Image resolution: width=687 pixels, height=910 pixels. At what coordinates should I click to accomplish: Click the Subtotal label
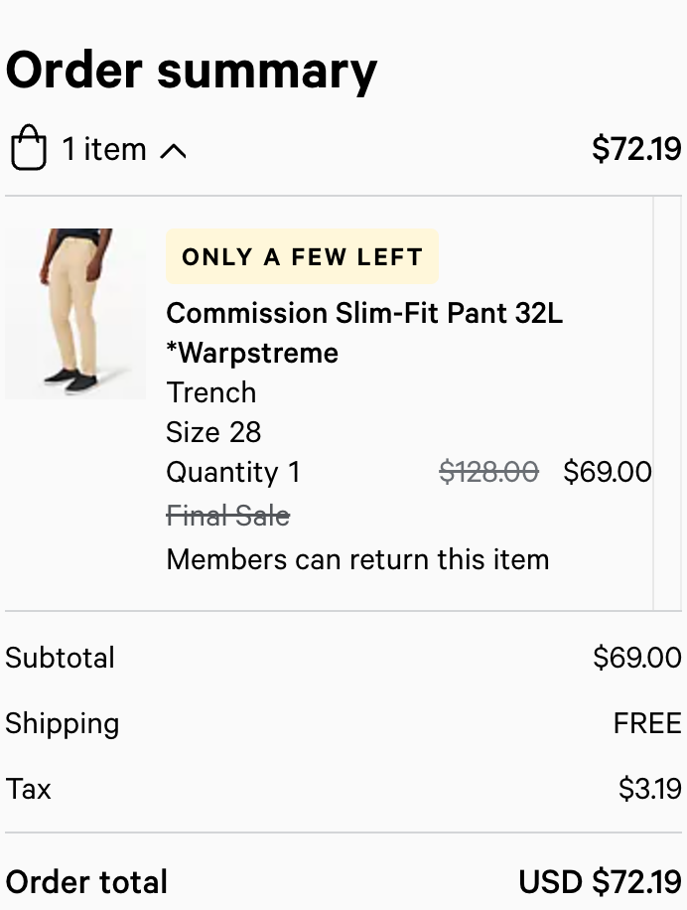click(x=61, y=658)
